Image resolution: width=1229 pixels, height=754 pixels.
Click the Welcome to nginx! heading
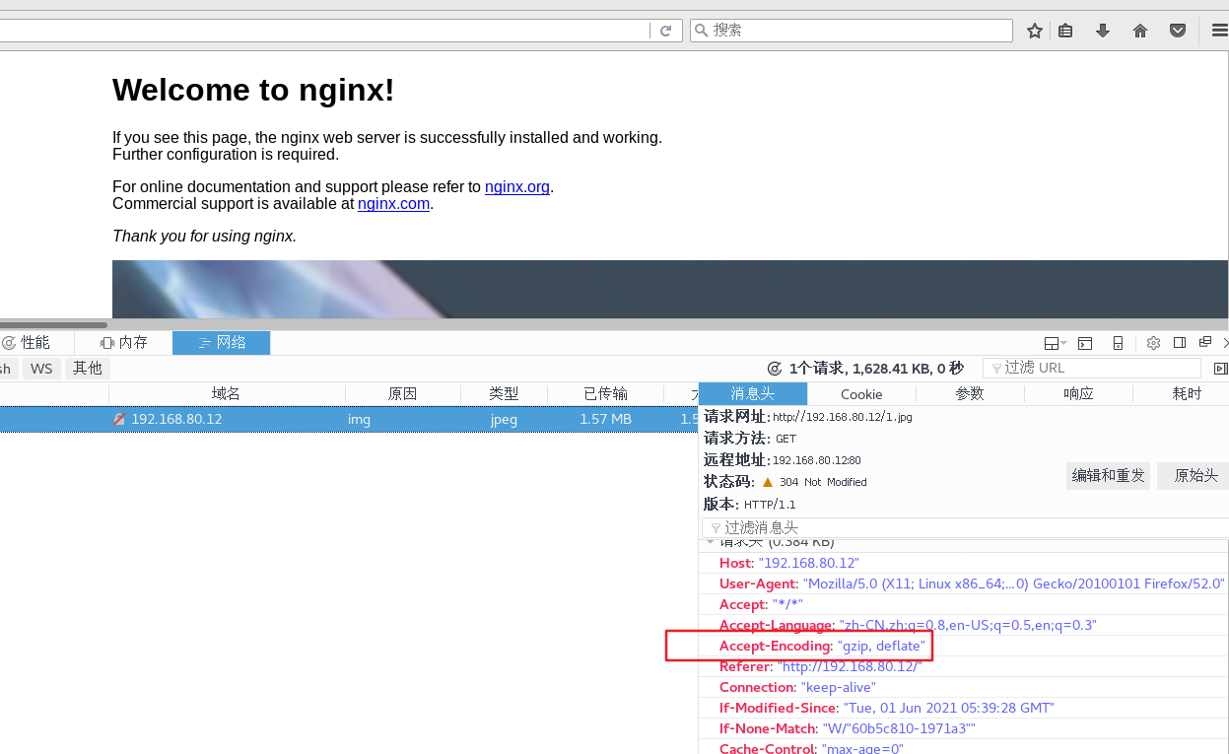pos(253,90)
